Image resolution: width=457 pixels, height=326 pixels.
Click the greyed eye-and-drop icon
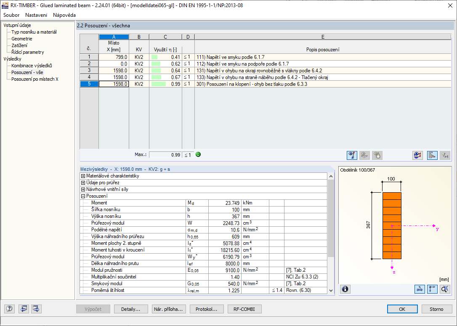pos(377,155)
